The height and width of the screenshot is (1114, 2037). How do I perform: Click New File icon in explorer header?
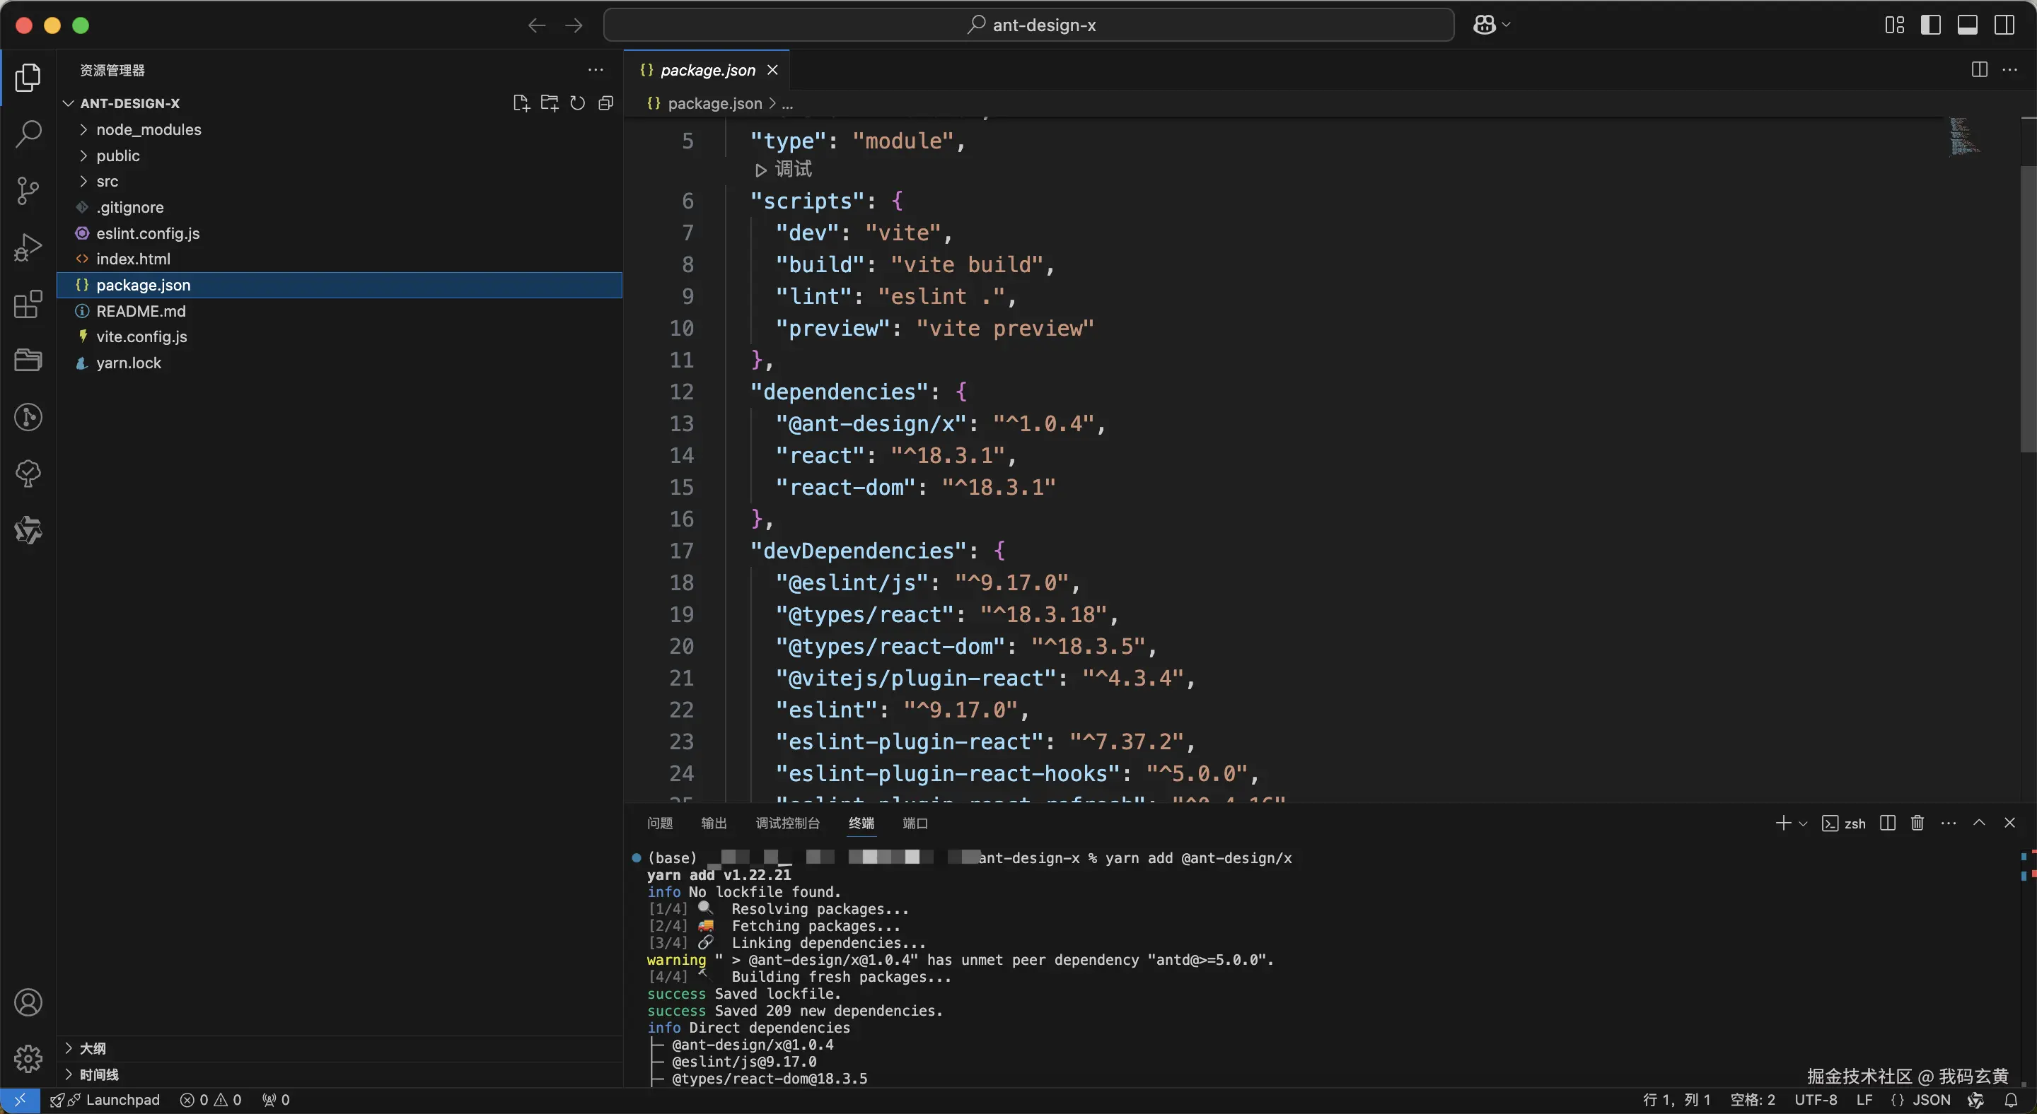coord(521,103)
